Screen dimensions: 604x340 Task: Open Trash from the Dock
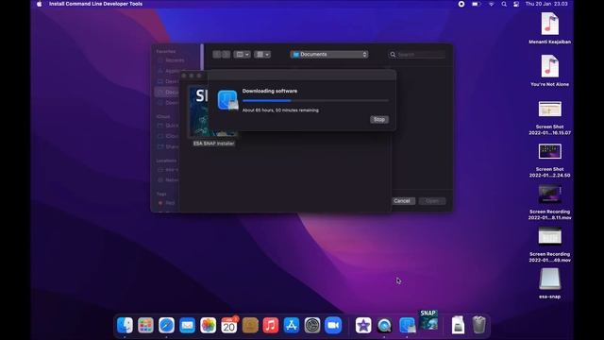tap(478, 325)
